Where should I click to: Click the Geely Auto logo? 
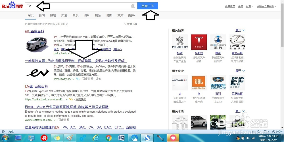click(218, 83)
